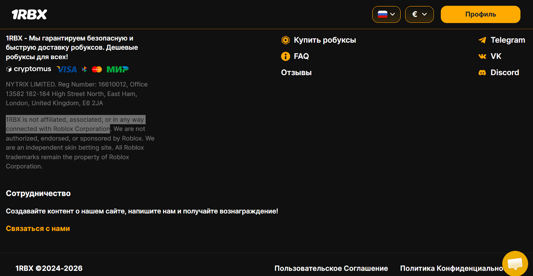Open the language dropdown with Russian flag

click(386, 14)
